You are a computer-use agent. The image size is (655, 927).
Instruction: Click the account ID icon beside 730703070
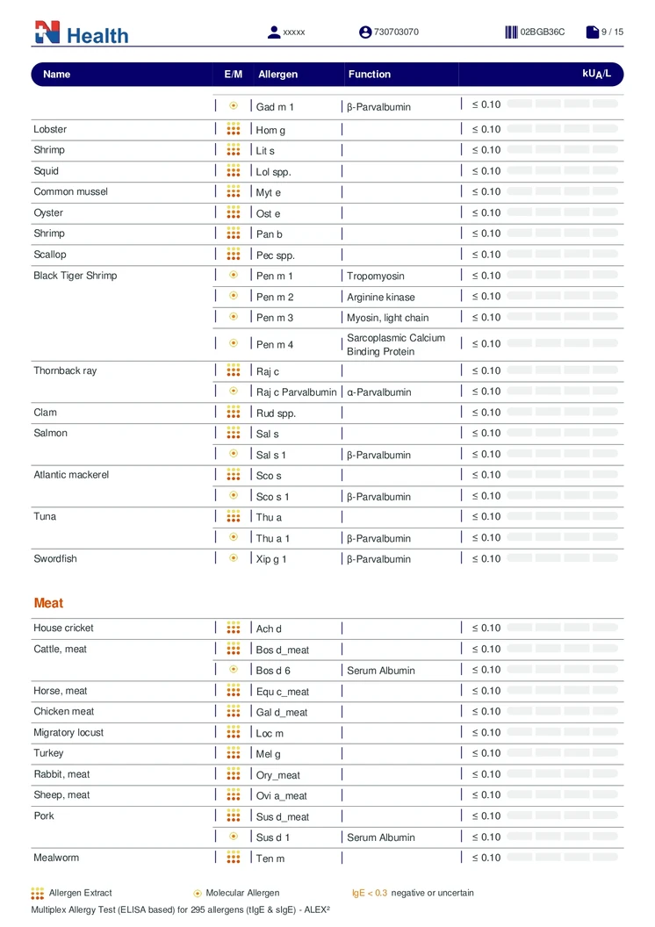tap(365, 32)
